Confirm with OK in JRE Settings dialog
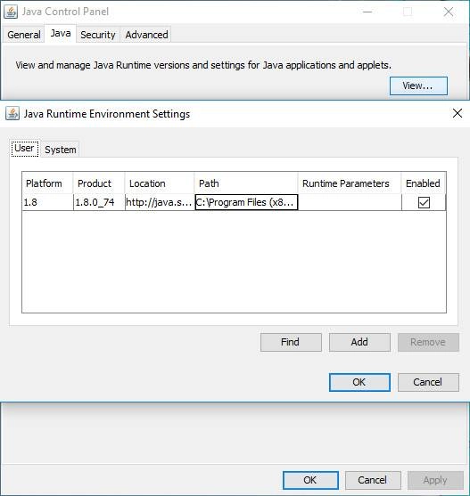The image size is (470, 496). pos(359,382)
